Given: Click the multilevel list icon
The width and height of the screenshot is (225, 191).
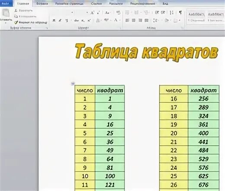Looking at the screenshot, I should coord(146,13).
